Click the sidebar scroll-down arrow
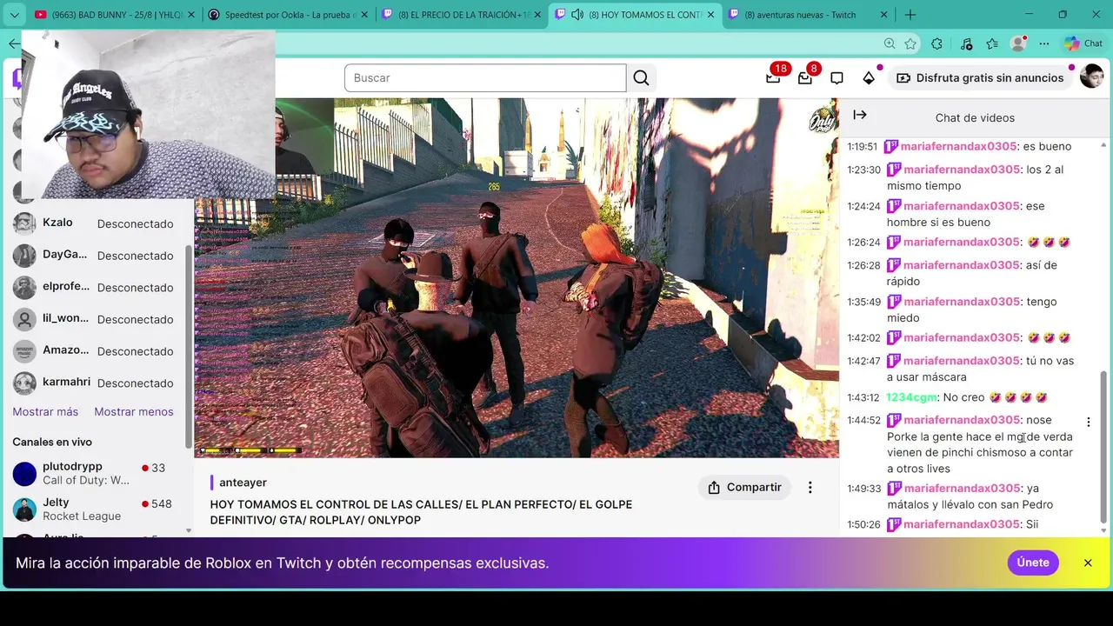1113x626 pixels. 189,530
